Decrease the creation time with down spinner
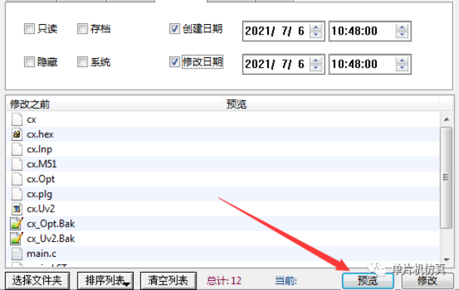This screenshot has width=459, height=290. tap(402, 35)
